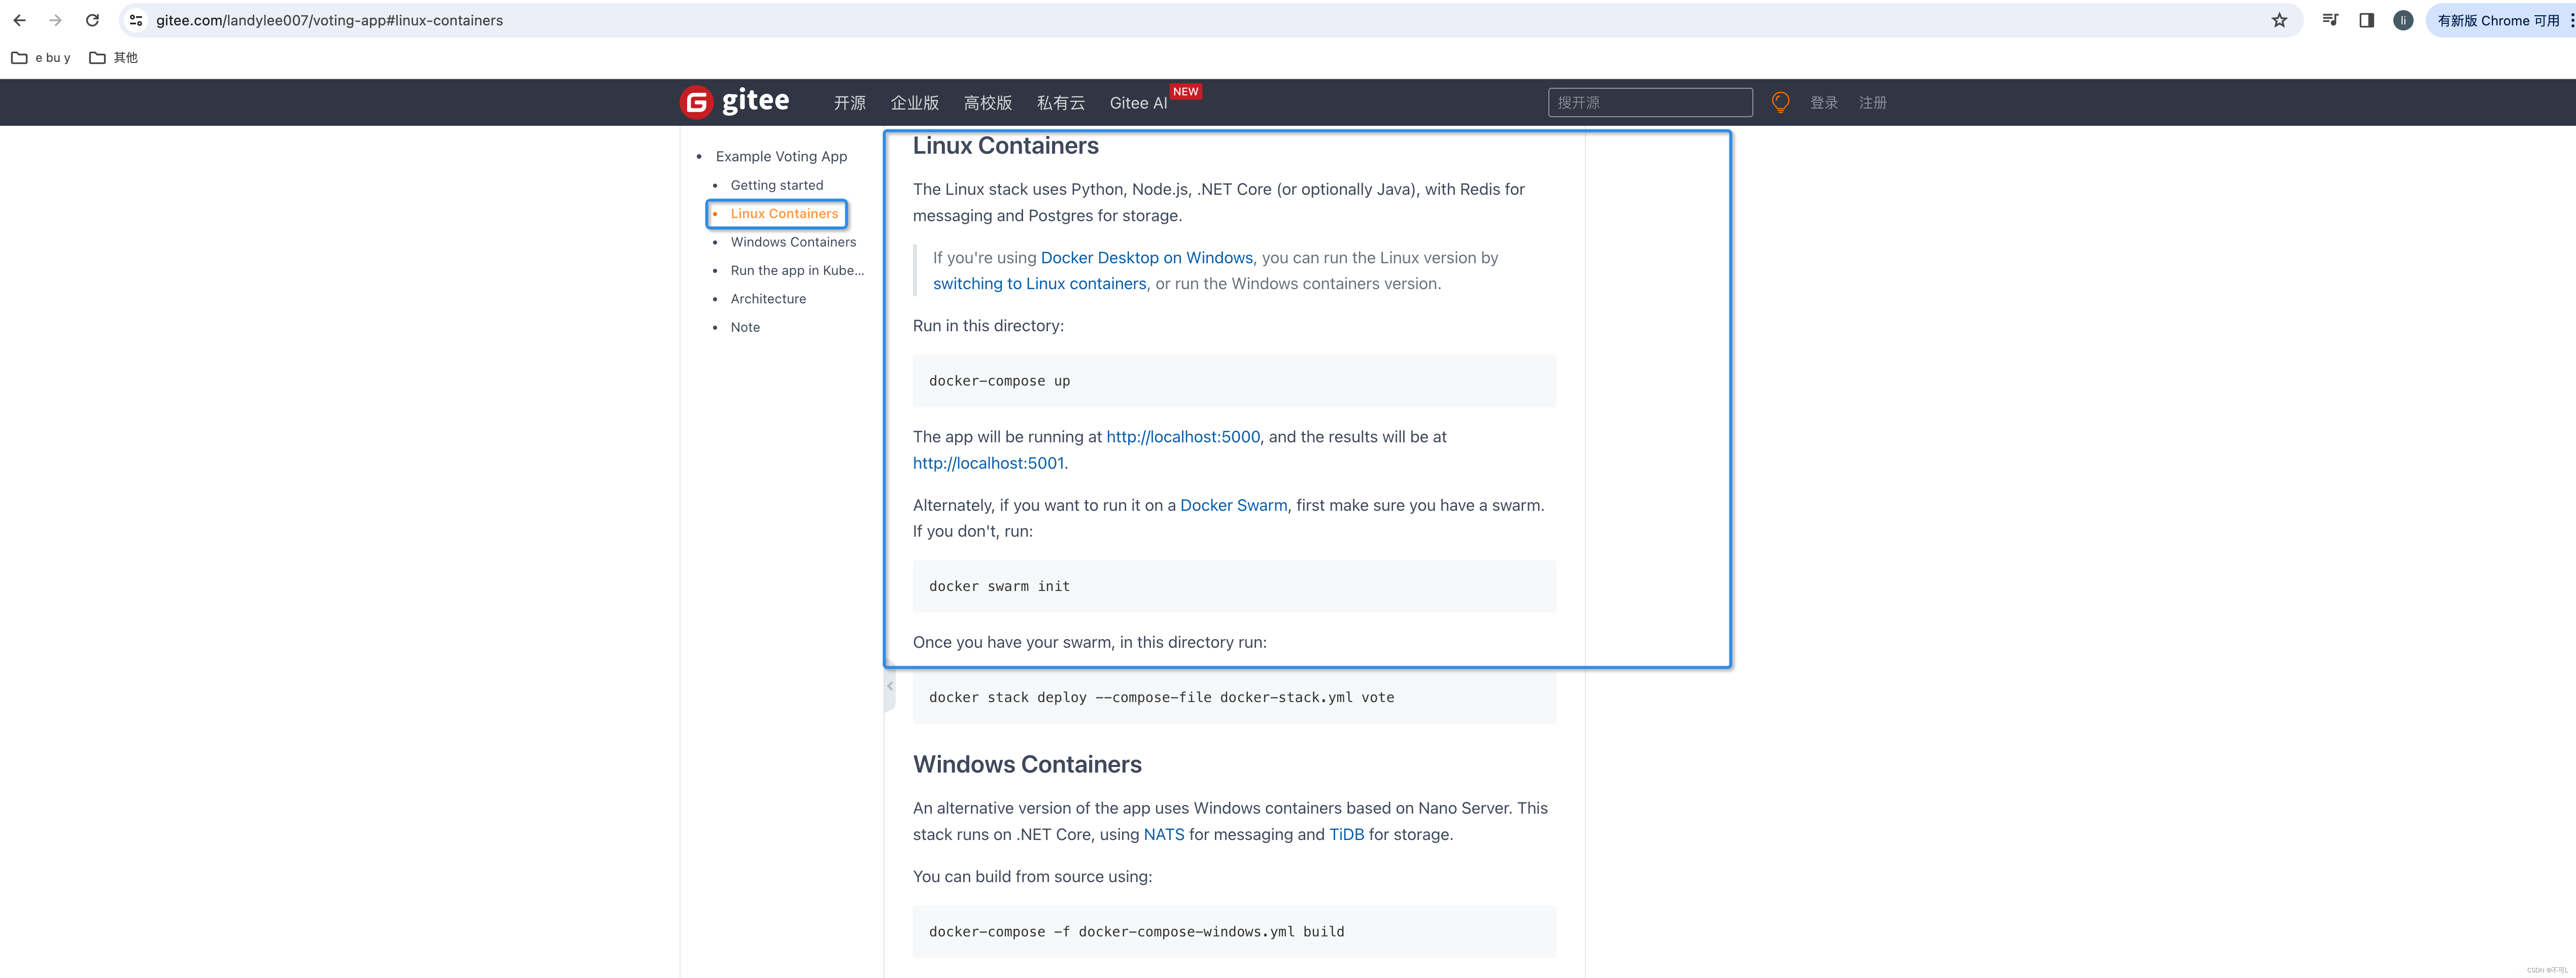Open the 高校版 menu item

pos(987,103)
